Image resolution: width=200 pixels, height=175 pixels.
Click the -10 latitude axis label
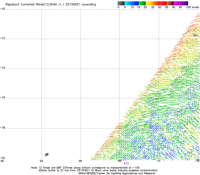[x=2, y=9]
